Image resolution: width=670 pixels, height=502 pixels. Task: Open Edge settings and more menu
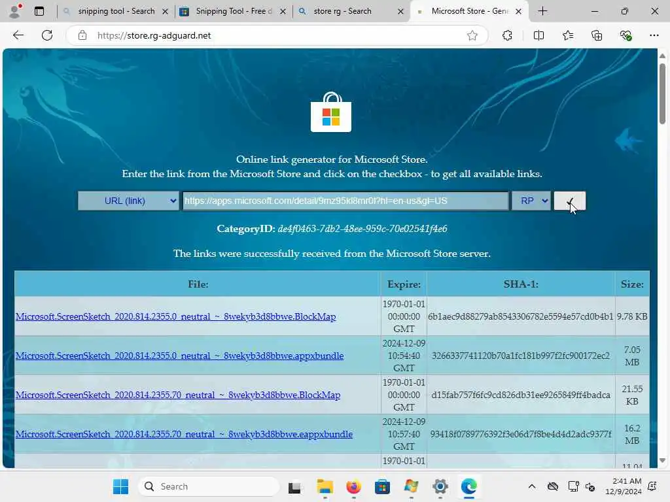coord(654,35)
